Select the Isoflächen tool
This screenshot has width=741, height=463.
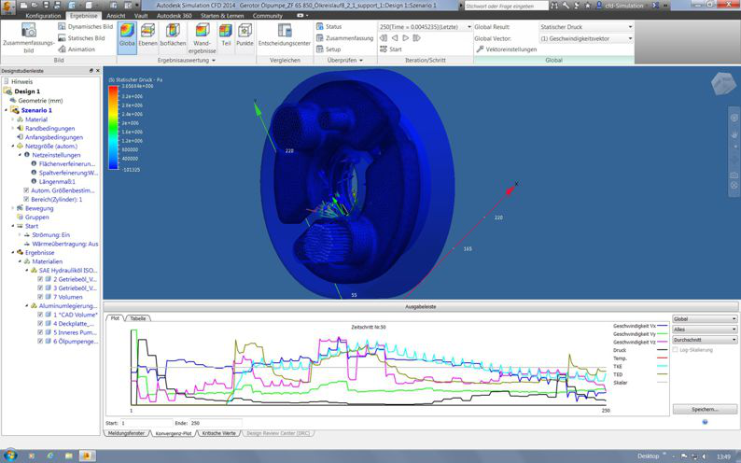[x=173, y=35]
